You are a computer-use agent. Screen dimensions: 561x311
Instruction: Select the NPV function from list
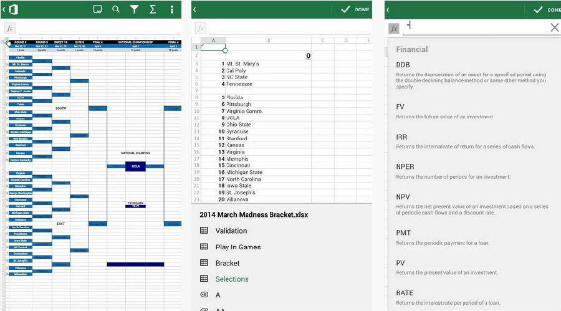[403, 197]
